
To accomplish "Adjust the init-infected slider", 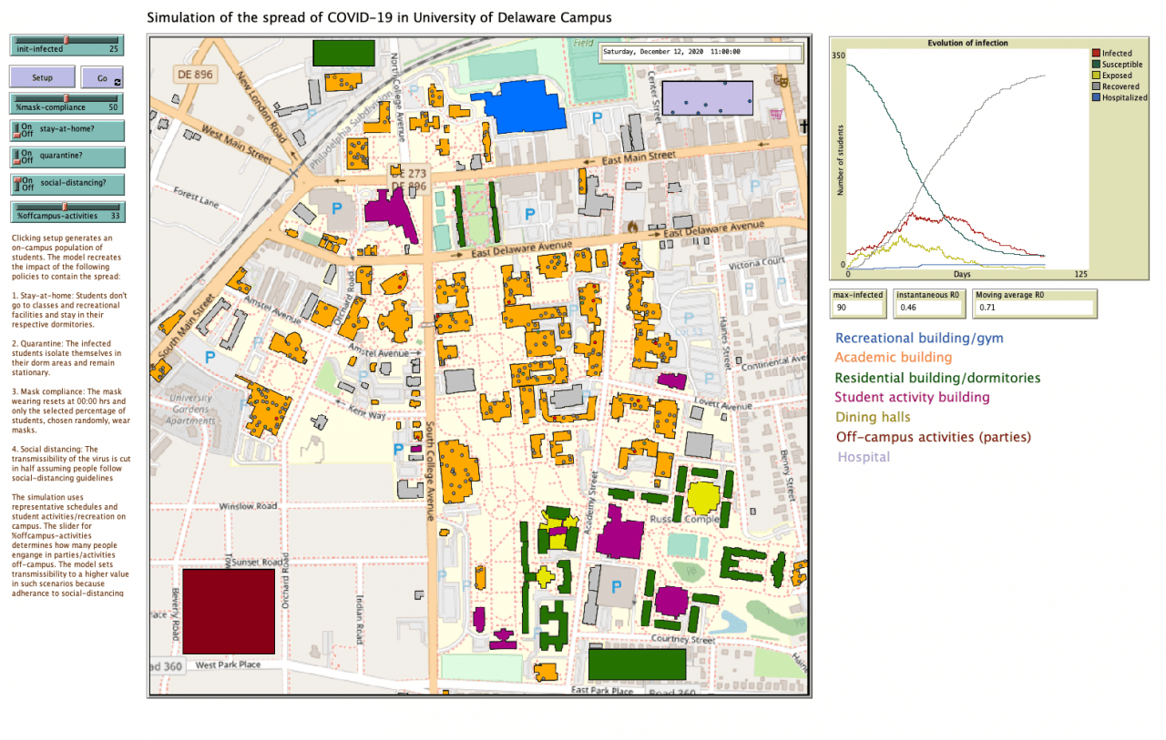I will click(x=66, y=46).
